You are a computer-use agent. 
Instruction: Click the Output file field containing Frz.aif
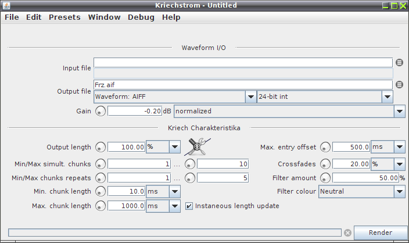243,84
